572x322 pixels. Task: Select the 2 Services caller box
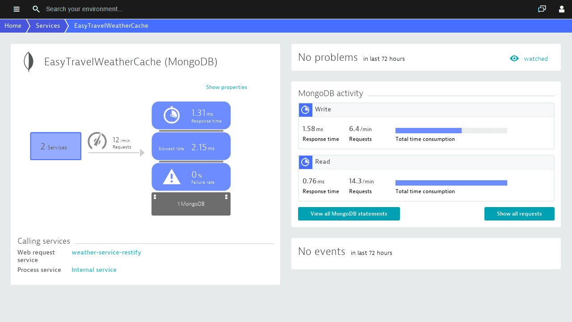click(x=56, y=146)
